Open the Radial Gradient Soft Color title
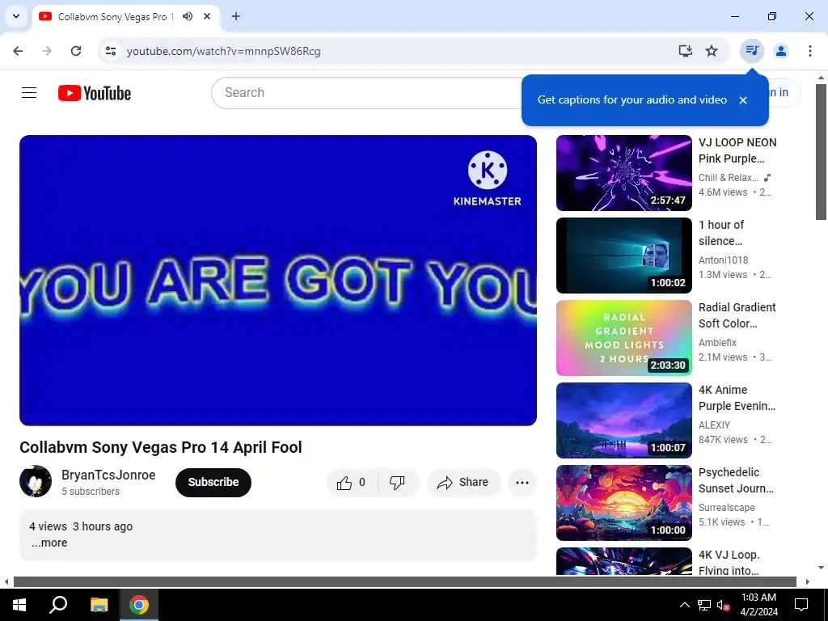This screenshot has width=828, height=621. tap(737, 315)
